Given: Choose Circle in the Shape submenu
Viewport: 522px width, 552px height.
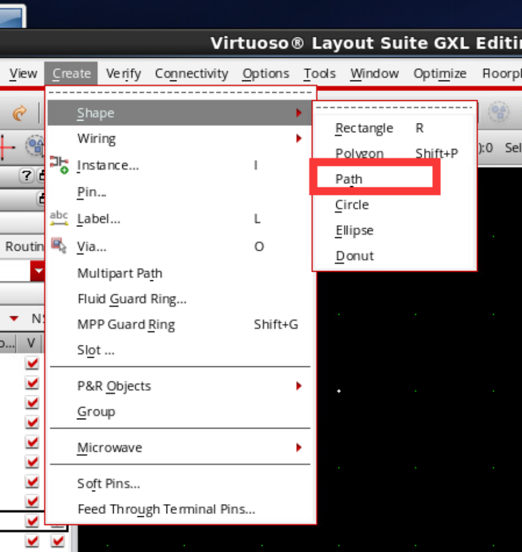Looking at the screenshot, I should coord(395,205).
